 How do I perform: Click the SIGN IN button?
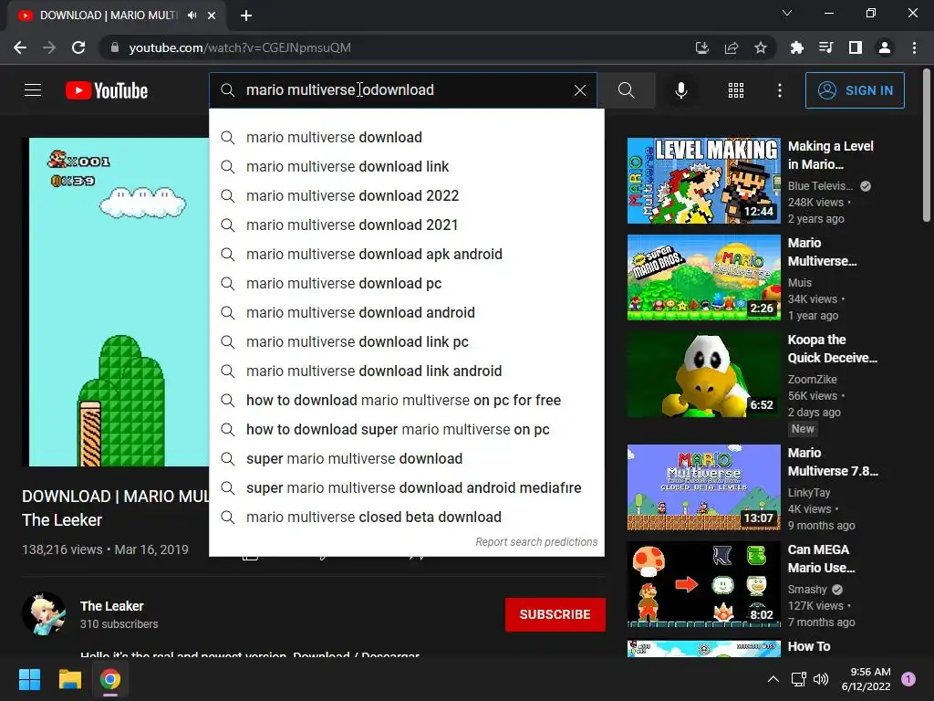click(854, 90)
